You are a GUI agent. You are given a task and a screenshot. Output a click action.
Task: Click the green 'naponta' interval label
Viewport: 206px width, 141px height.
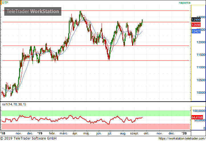coord(184,3)
